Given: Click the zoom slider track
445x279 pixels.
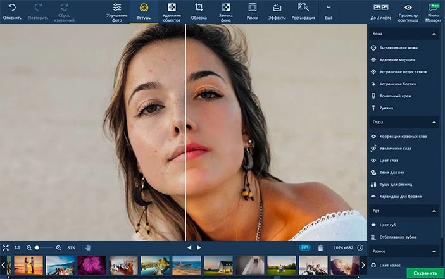Looking at the screenshot, I should (x=46, y=247).
